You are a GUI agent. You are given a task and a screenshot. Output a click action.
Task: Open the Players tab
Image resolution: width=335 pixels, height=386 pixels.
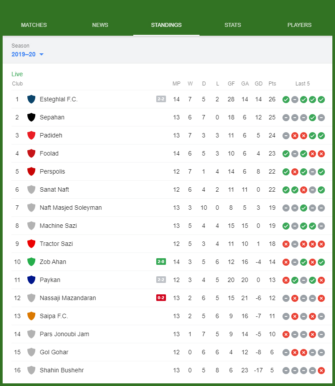point(299,25)
